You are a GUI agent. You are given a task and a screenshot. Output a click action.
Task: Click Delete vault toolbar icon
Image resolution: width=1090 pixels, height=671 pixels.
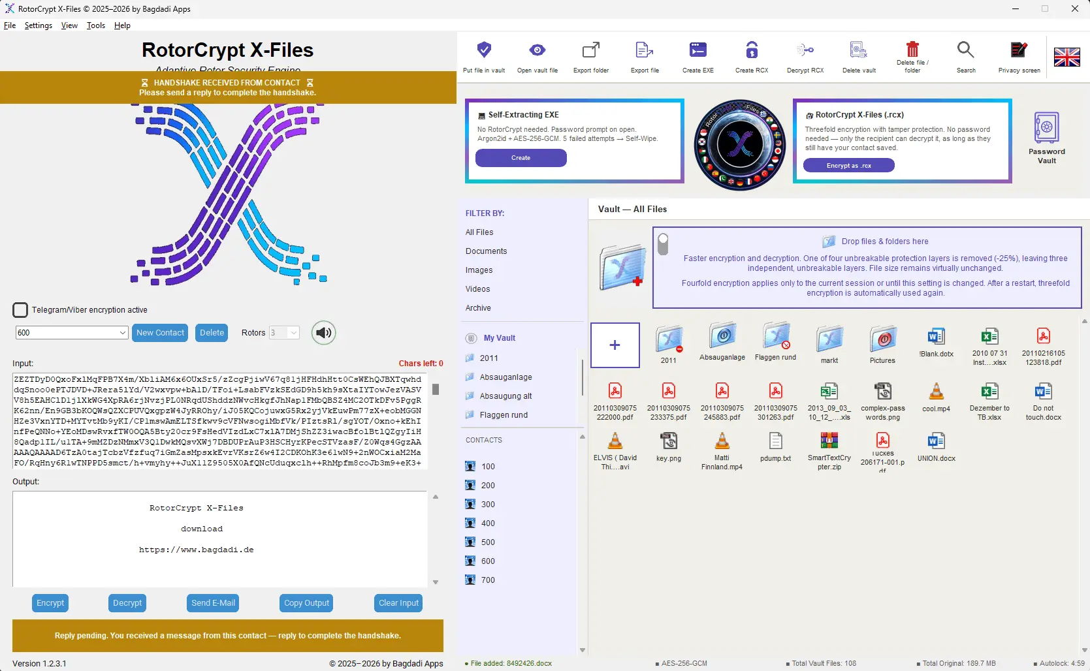(859, 50)
